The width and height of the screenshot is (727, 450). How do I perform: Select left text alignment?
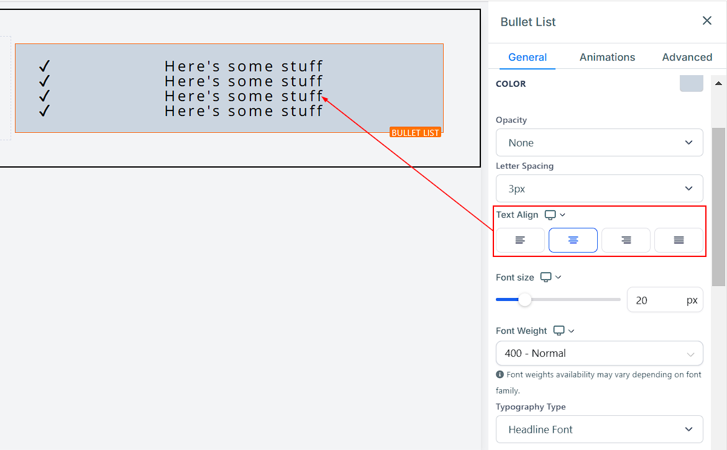(x=520, y=240)
